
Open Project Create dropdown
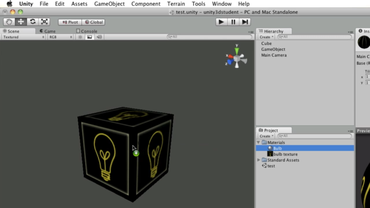tap(266, 136)
